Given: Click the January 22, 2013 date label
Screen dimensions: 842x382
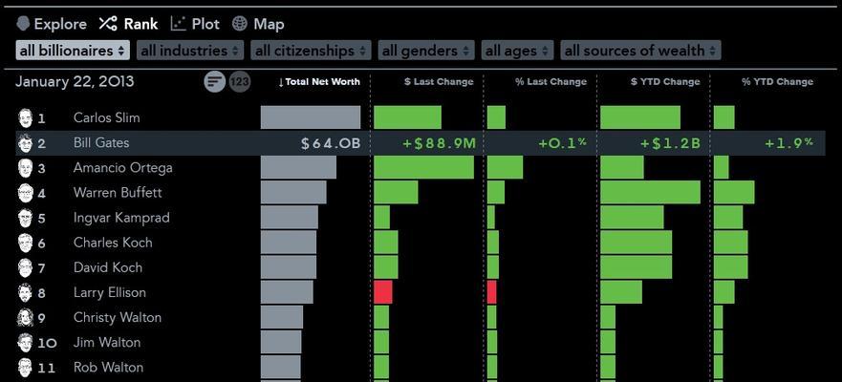Looking at the screenshot, I should tap(75, 82).
